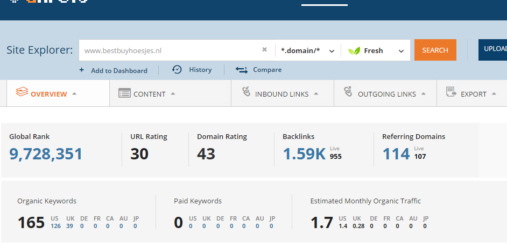Open the Fresh index dropdown
This screenshot has width=507, height=249.
pos(376,50)
